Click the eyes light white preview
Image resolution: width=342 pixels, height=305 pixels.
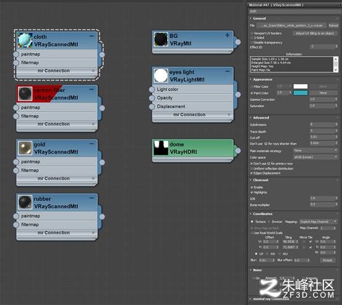coord(161,75)
